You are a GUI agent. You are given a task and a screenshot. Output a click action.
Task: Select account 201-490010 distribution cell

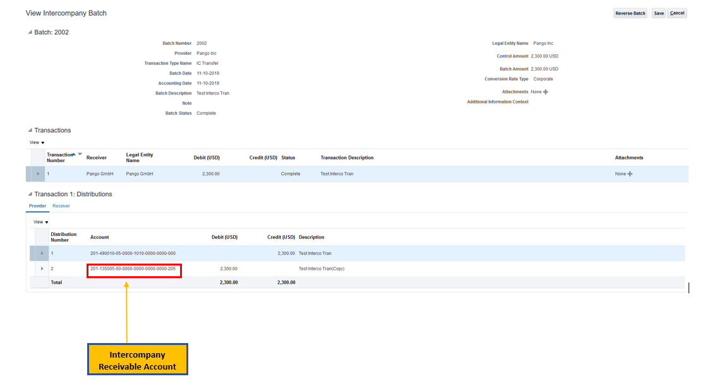click(133, 254)
